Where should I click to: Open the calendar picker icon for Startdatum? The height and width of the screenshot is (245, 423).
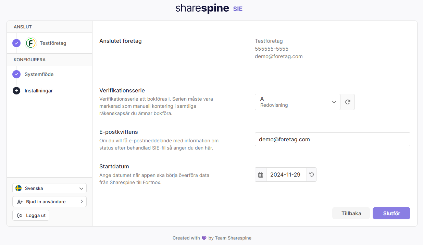coord(261,175)
